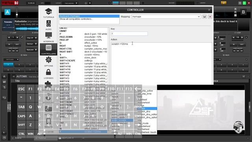Select the Controllers settings section
The height and width of the screenshot is (142, 252).
[x=48, y=49]
